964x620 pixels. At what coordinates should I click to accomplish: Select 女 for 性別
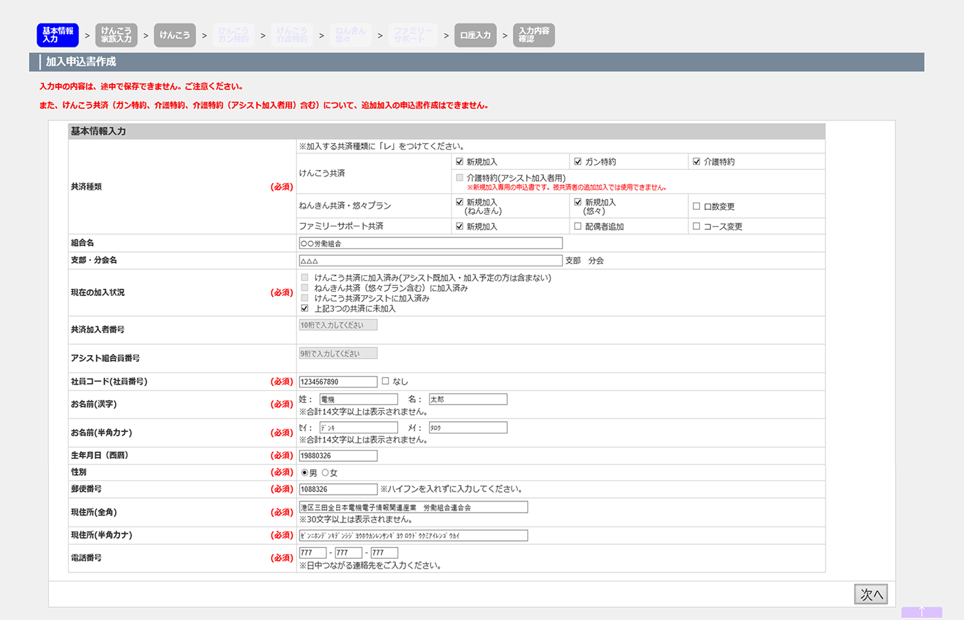pyautogui.click(x=325, y=473)
